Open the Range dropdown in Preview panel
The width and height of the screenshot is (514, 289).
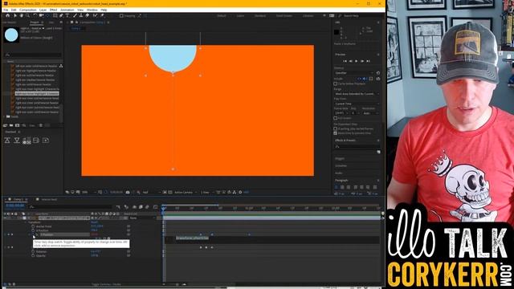[x=357, y=94]
